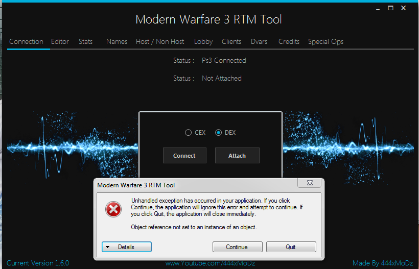Go to the Names tab
This screenshot has height=269, width=419.
117,42
